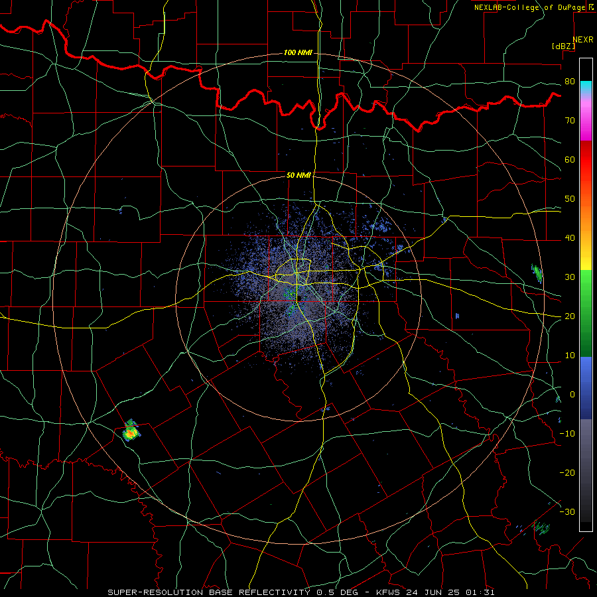Screen dimensions: 597x597
Task: Click the 80 value on the dBZ scale
Action: click(570, 82)
